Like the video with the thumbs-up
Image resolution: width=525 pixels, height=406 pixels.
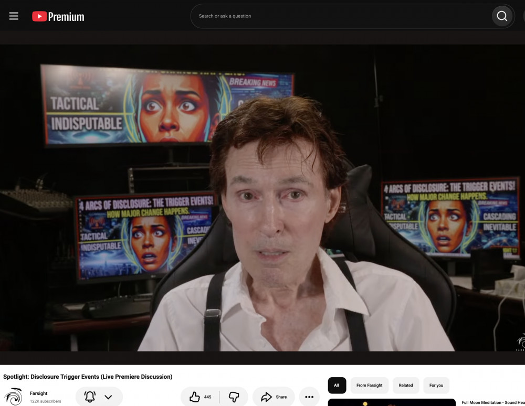[200, 397]
